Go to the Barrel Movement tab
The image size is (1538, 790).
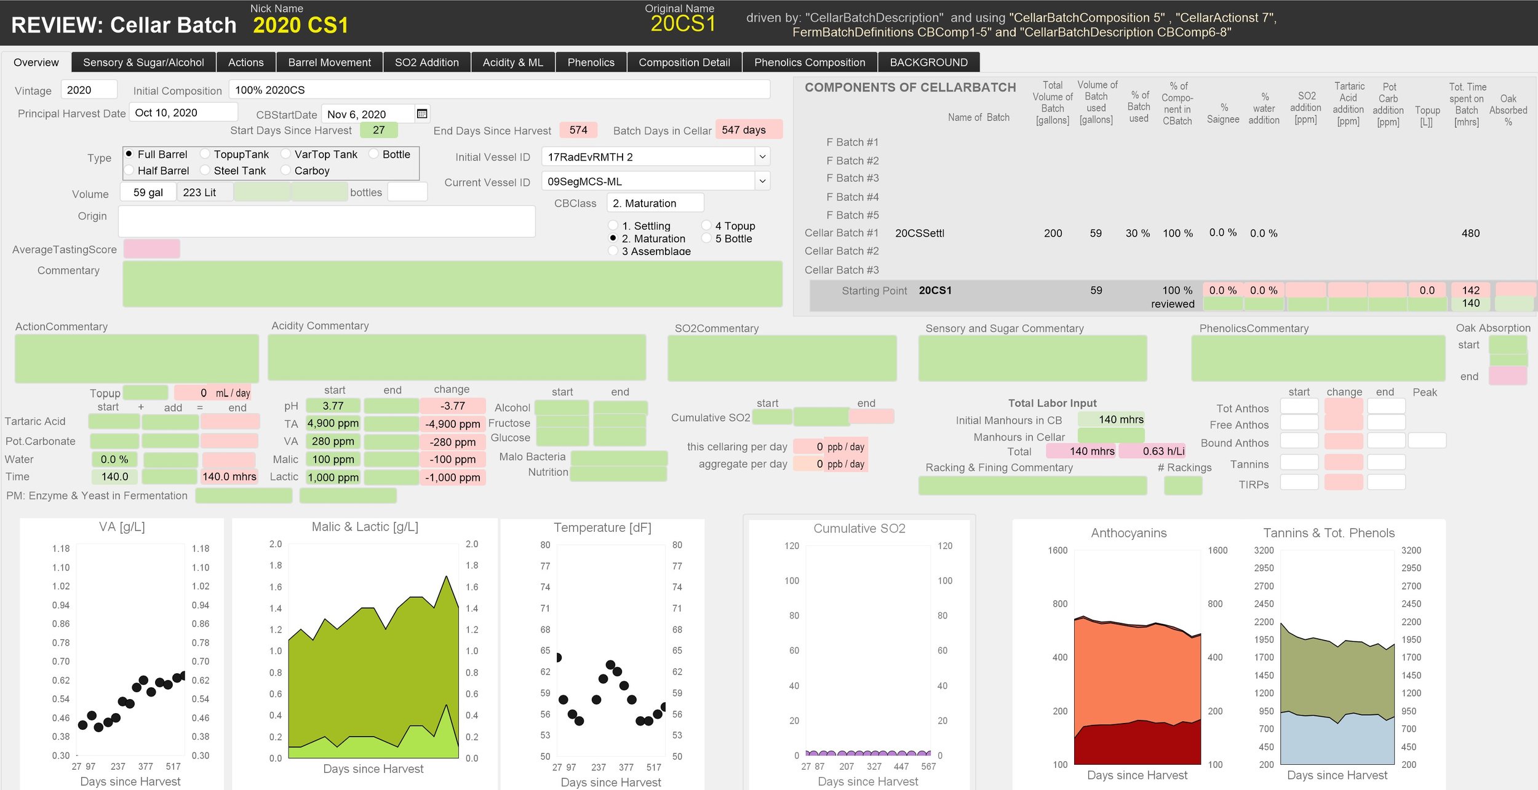click(329, 62)
